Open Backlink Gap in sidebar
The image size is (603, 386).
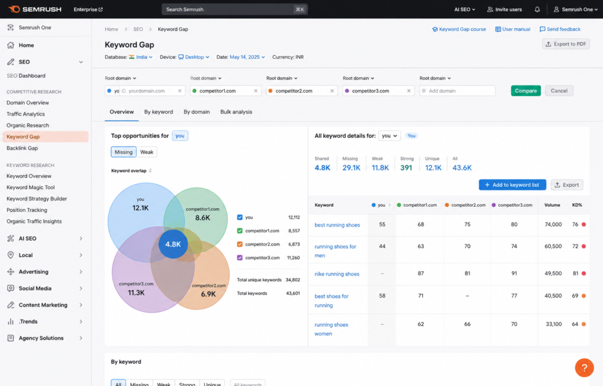click(x=22, y=148)
